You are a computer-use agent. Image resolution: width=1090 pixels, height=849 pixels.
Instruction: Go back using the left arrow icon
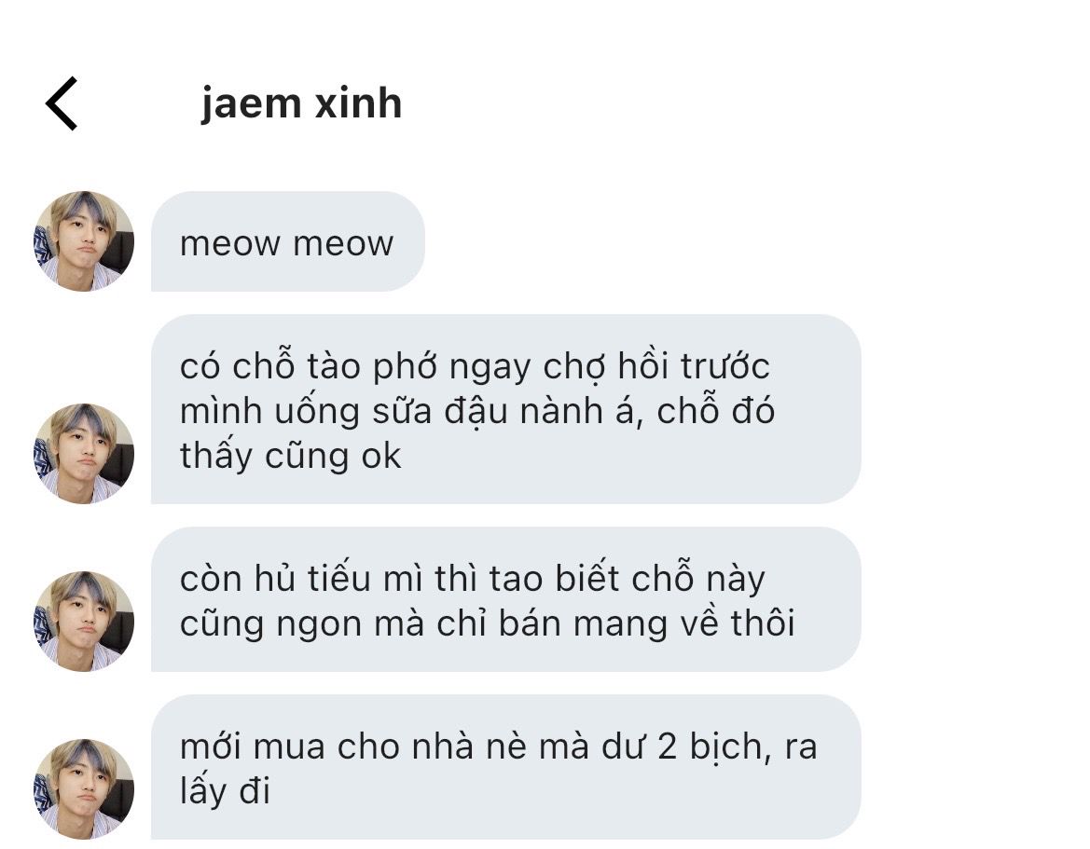tap(62, 103)
